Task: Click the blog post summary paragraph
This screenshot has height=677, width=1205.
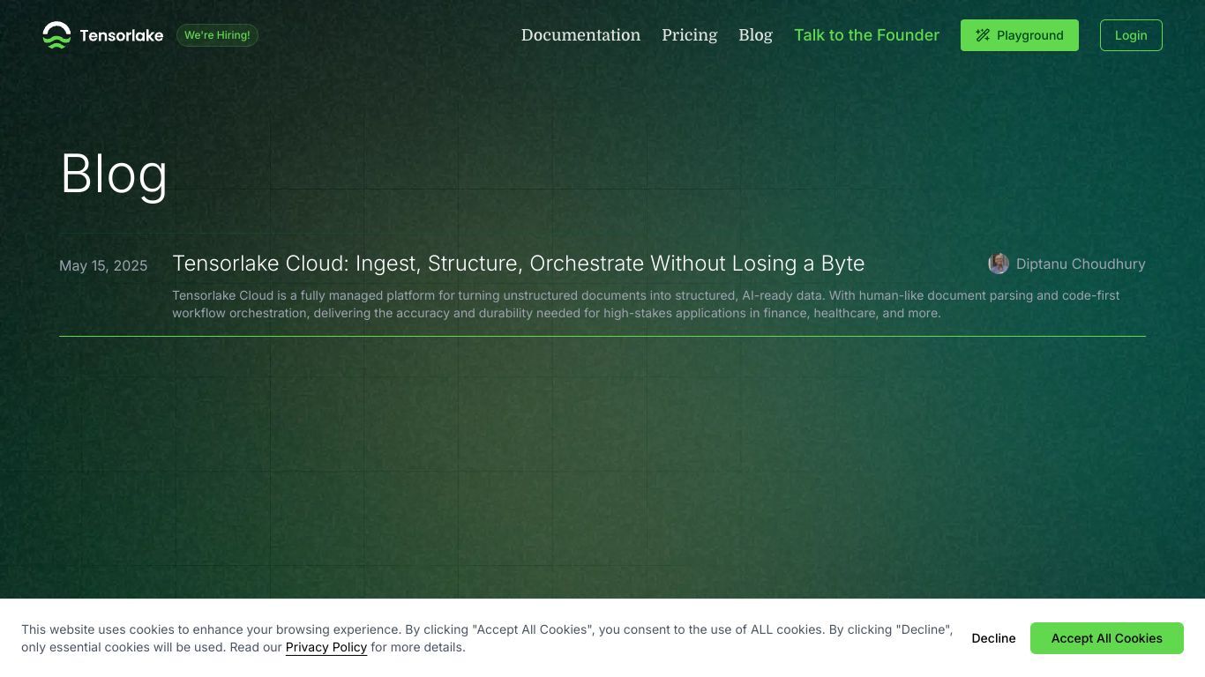Action: (646, 304)
